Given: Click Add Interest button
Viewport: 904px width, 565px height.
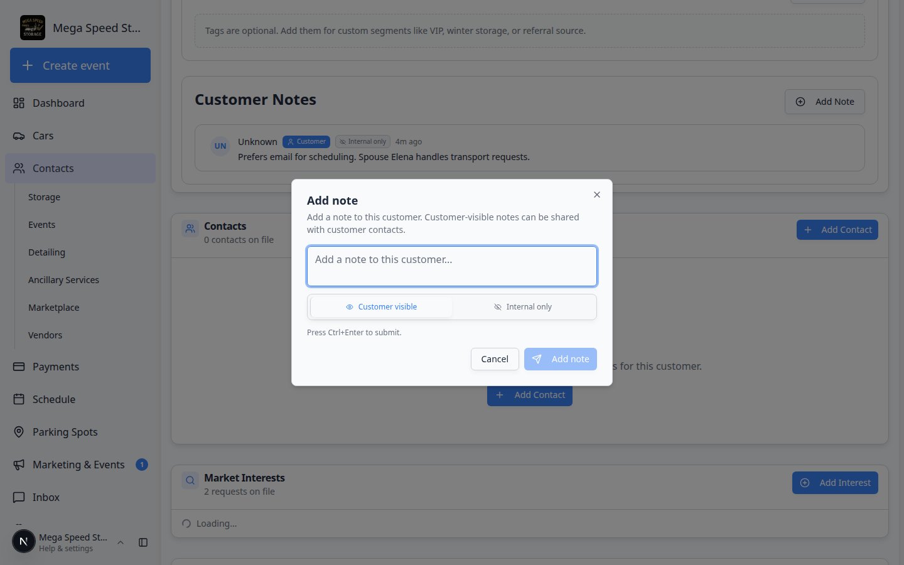Looking at the screenshot, I should point(835,483).
